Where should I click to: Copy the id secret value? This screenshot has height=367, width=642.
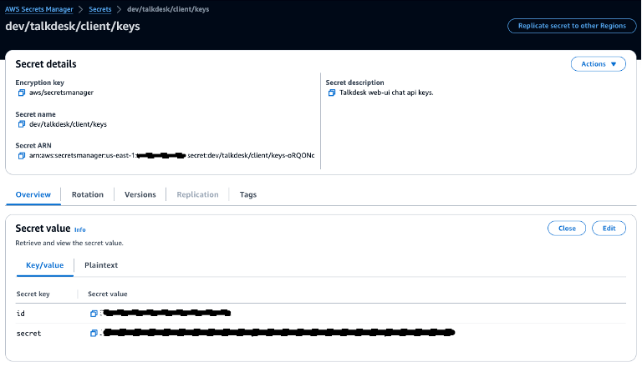coord(94,314)
